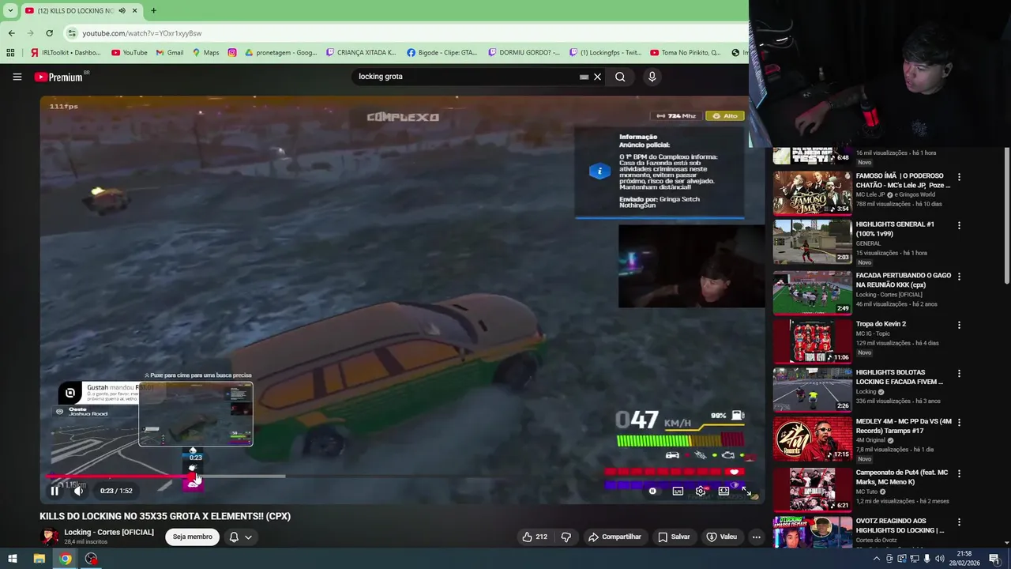Show hidden tray icons chevron
The height and width of the screenshot is (569, 1011).
tap(876, 559)
